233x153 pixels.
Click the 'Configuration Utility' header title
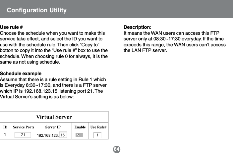tap(37, 10)
